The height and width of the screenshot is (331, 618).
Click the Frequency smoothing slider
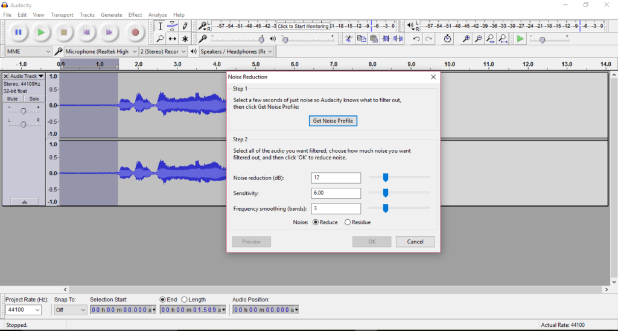pyautogui.click(x=400, y=208)
